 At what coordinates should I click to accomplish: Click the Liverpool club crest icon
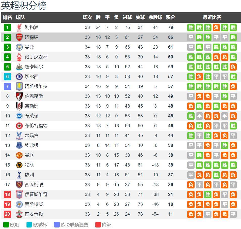(19, 27)
